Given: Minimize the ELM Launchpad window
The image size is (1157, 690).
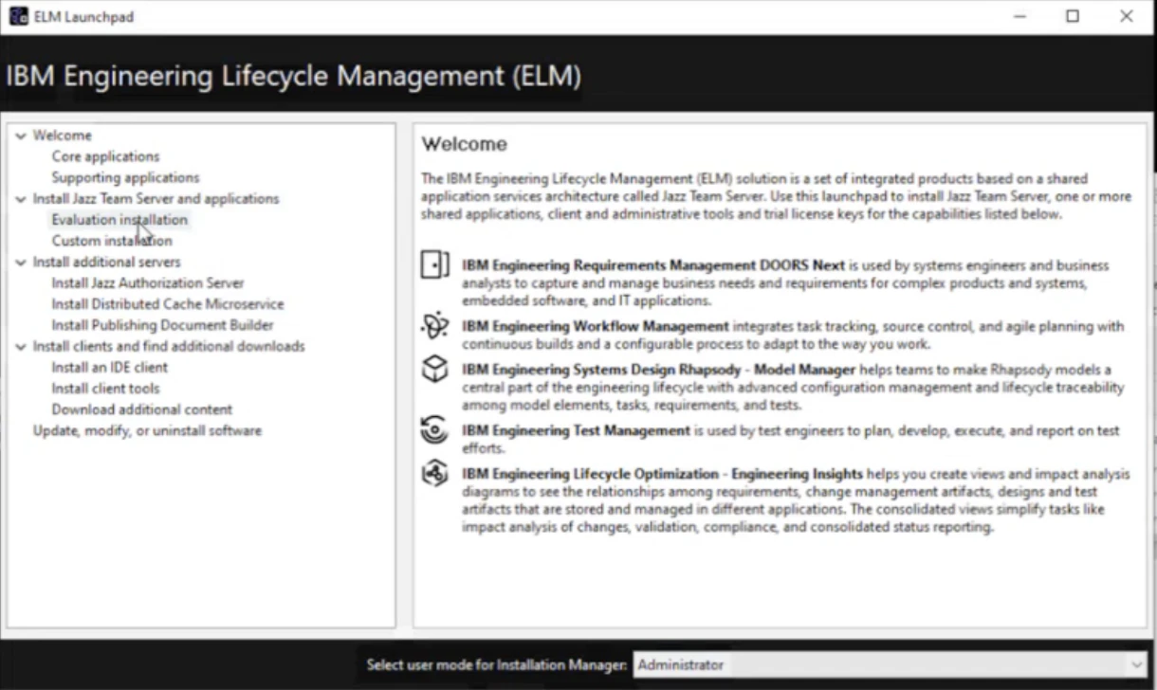Looking at the screenshot, I should (x=1019, y=16).
